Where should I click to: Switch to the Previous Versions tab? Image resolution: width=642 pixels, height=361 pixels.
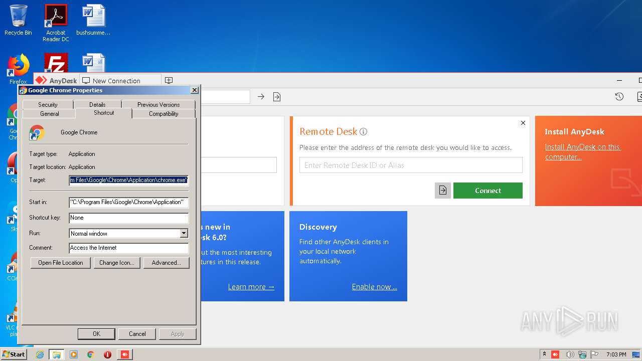(158, 104)
